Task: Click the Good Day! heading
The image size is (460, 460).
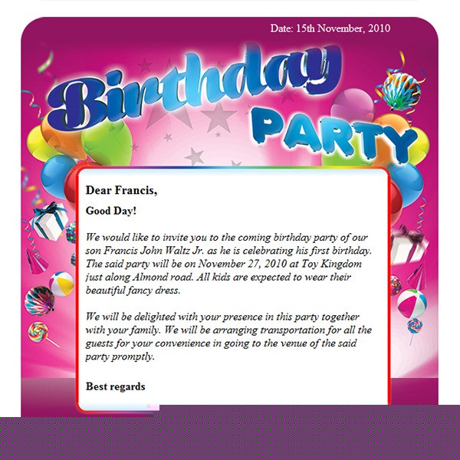Action: [111, 211]
